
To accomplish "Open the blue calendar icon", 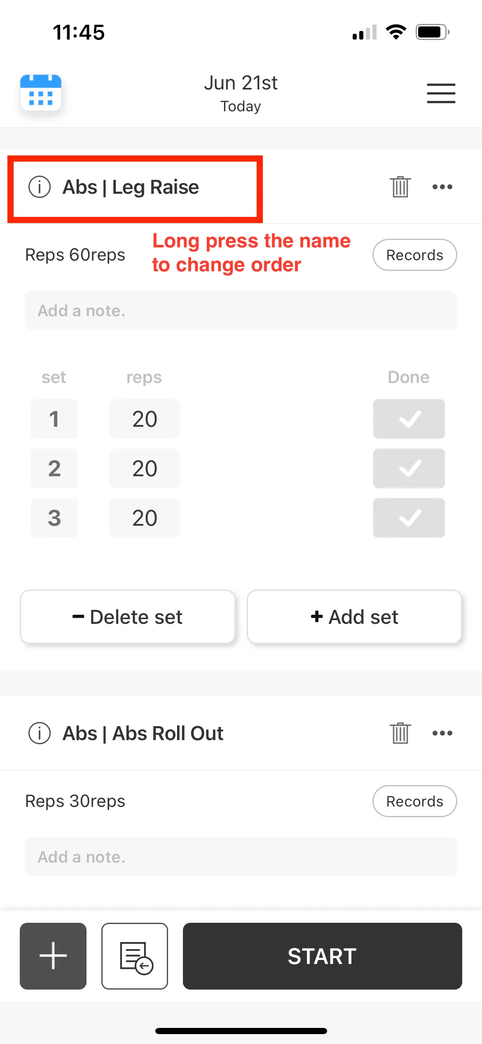I will [x=41, y=93].
